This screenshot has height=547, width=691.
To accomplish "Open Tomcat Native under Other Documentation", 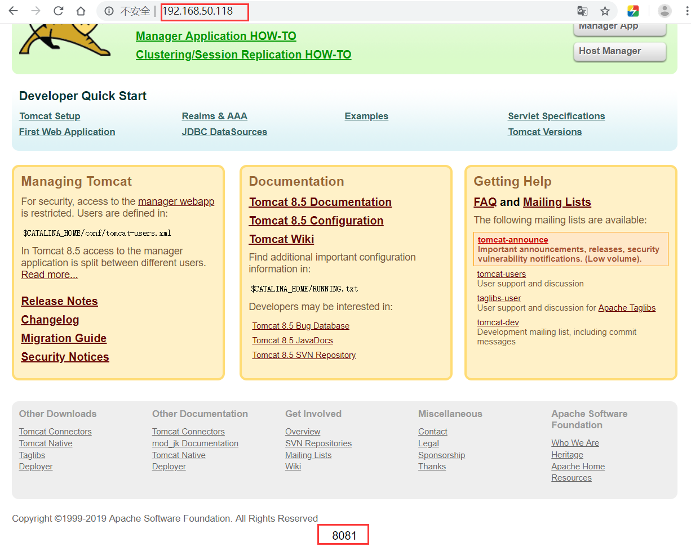I will [x=179, y=455].
